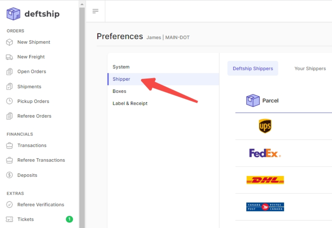This screenshot has height=228, width=332.
Task: Select the Deftship Shippers tab
Action: coord(253,68)
